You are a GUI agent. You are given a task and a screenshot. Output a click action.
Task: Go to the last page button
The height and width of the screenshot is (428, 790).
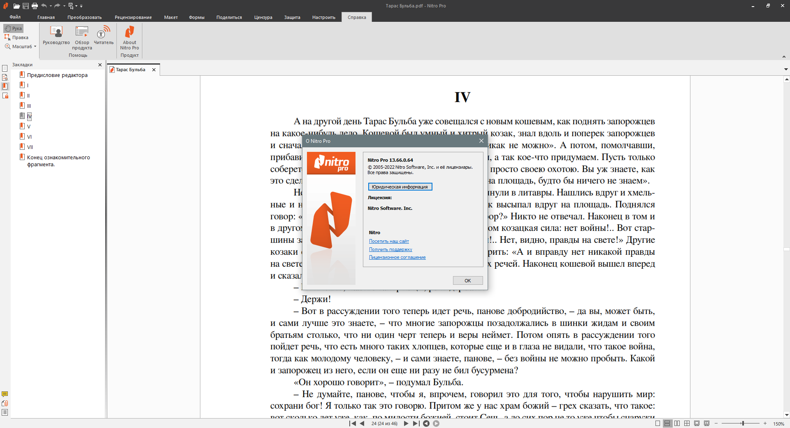coord(416,423)
